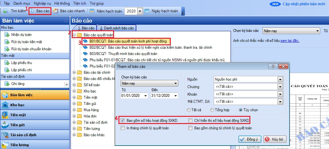The image size is (329, 149).
Task: Click the Đồng ý button
Action: click(x=250, y=139)
